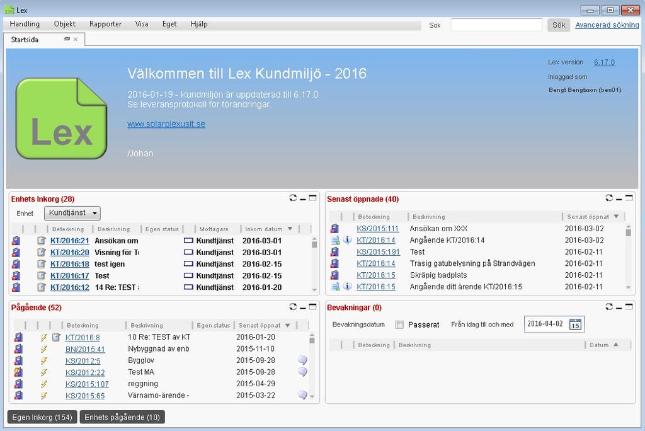The height and width of the screenshot is (431, 645).
Task: Open case KT/2016:21 in Enhets Inkorg
Action: click(69, 241)
